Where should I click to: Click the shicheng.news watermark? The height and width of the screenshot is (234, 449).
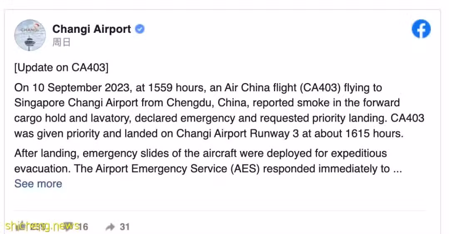pos(42,226)
